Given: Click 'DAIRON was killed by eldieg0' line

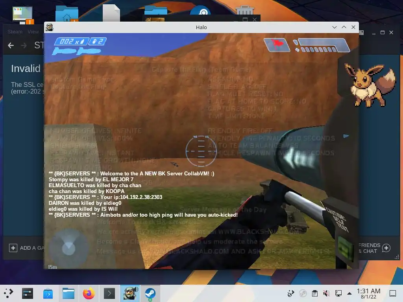Looking at the screenshot, I should (85, 203).
